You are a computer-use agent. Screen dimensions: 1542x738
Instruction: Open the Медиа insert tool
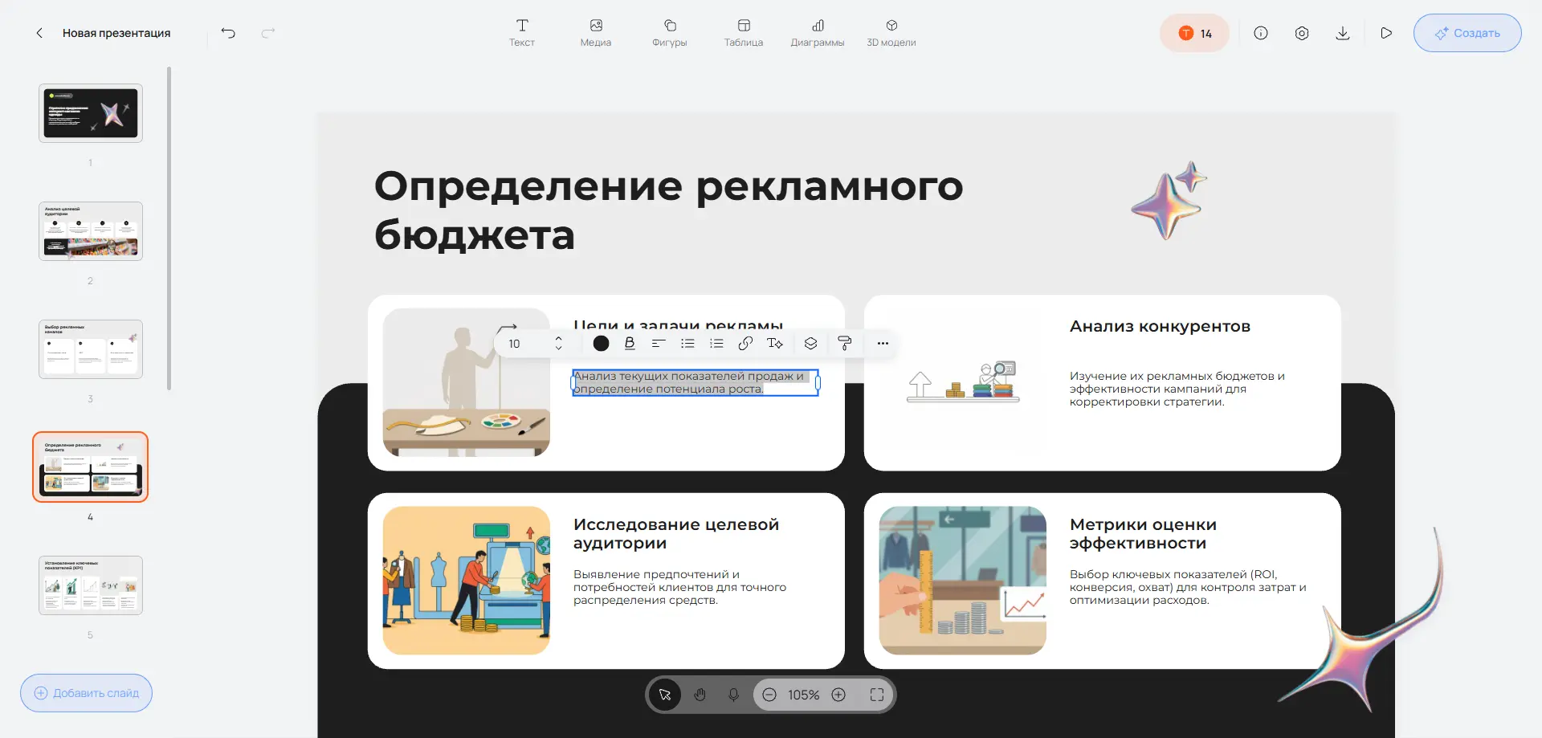(596, 33)
